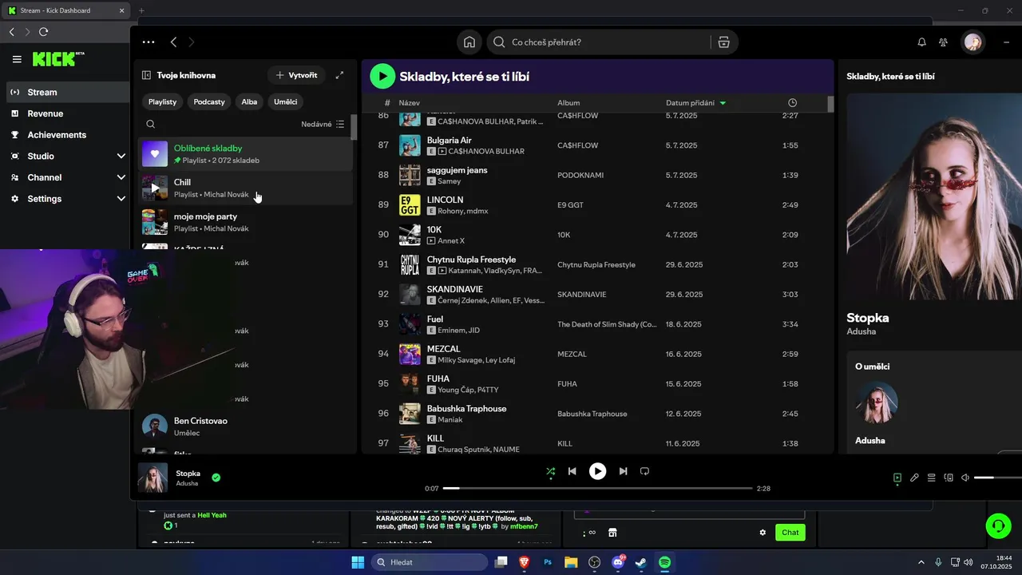The width and height of the screenshot is (1022, 575).
Task: Open Adusha artist image under O umělci
Action: click(x=877, y=402)
